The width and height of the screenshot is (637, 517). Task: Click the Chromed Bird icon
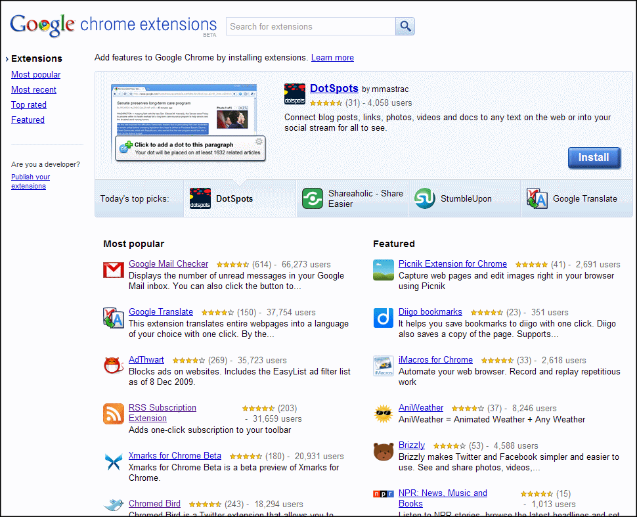(x=114, y=505)
